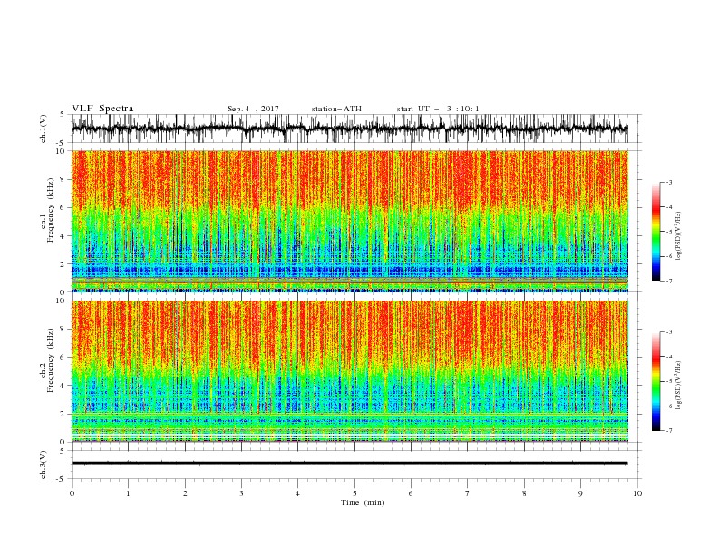
Task: Click time axis tick label "1"
Action: 128,493
